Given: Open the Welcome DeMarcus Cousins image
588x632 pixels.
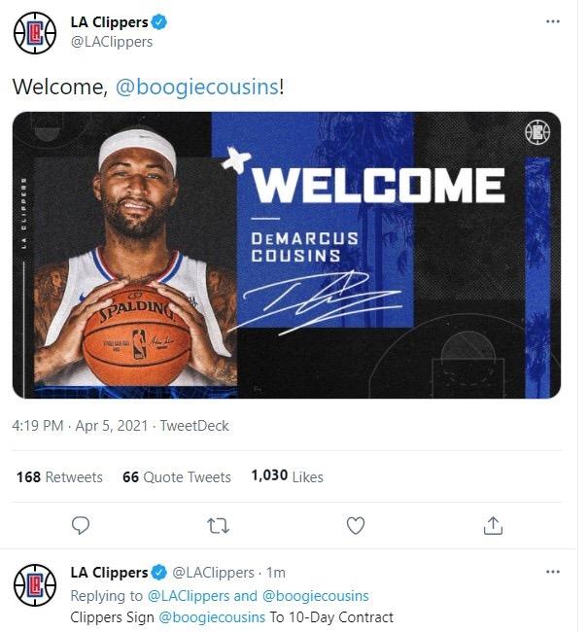Looking at the screenshot, I should 287,255.
